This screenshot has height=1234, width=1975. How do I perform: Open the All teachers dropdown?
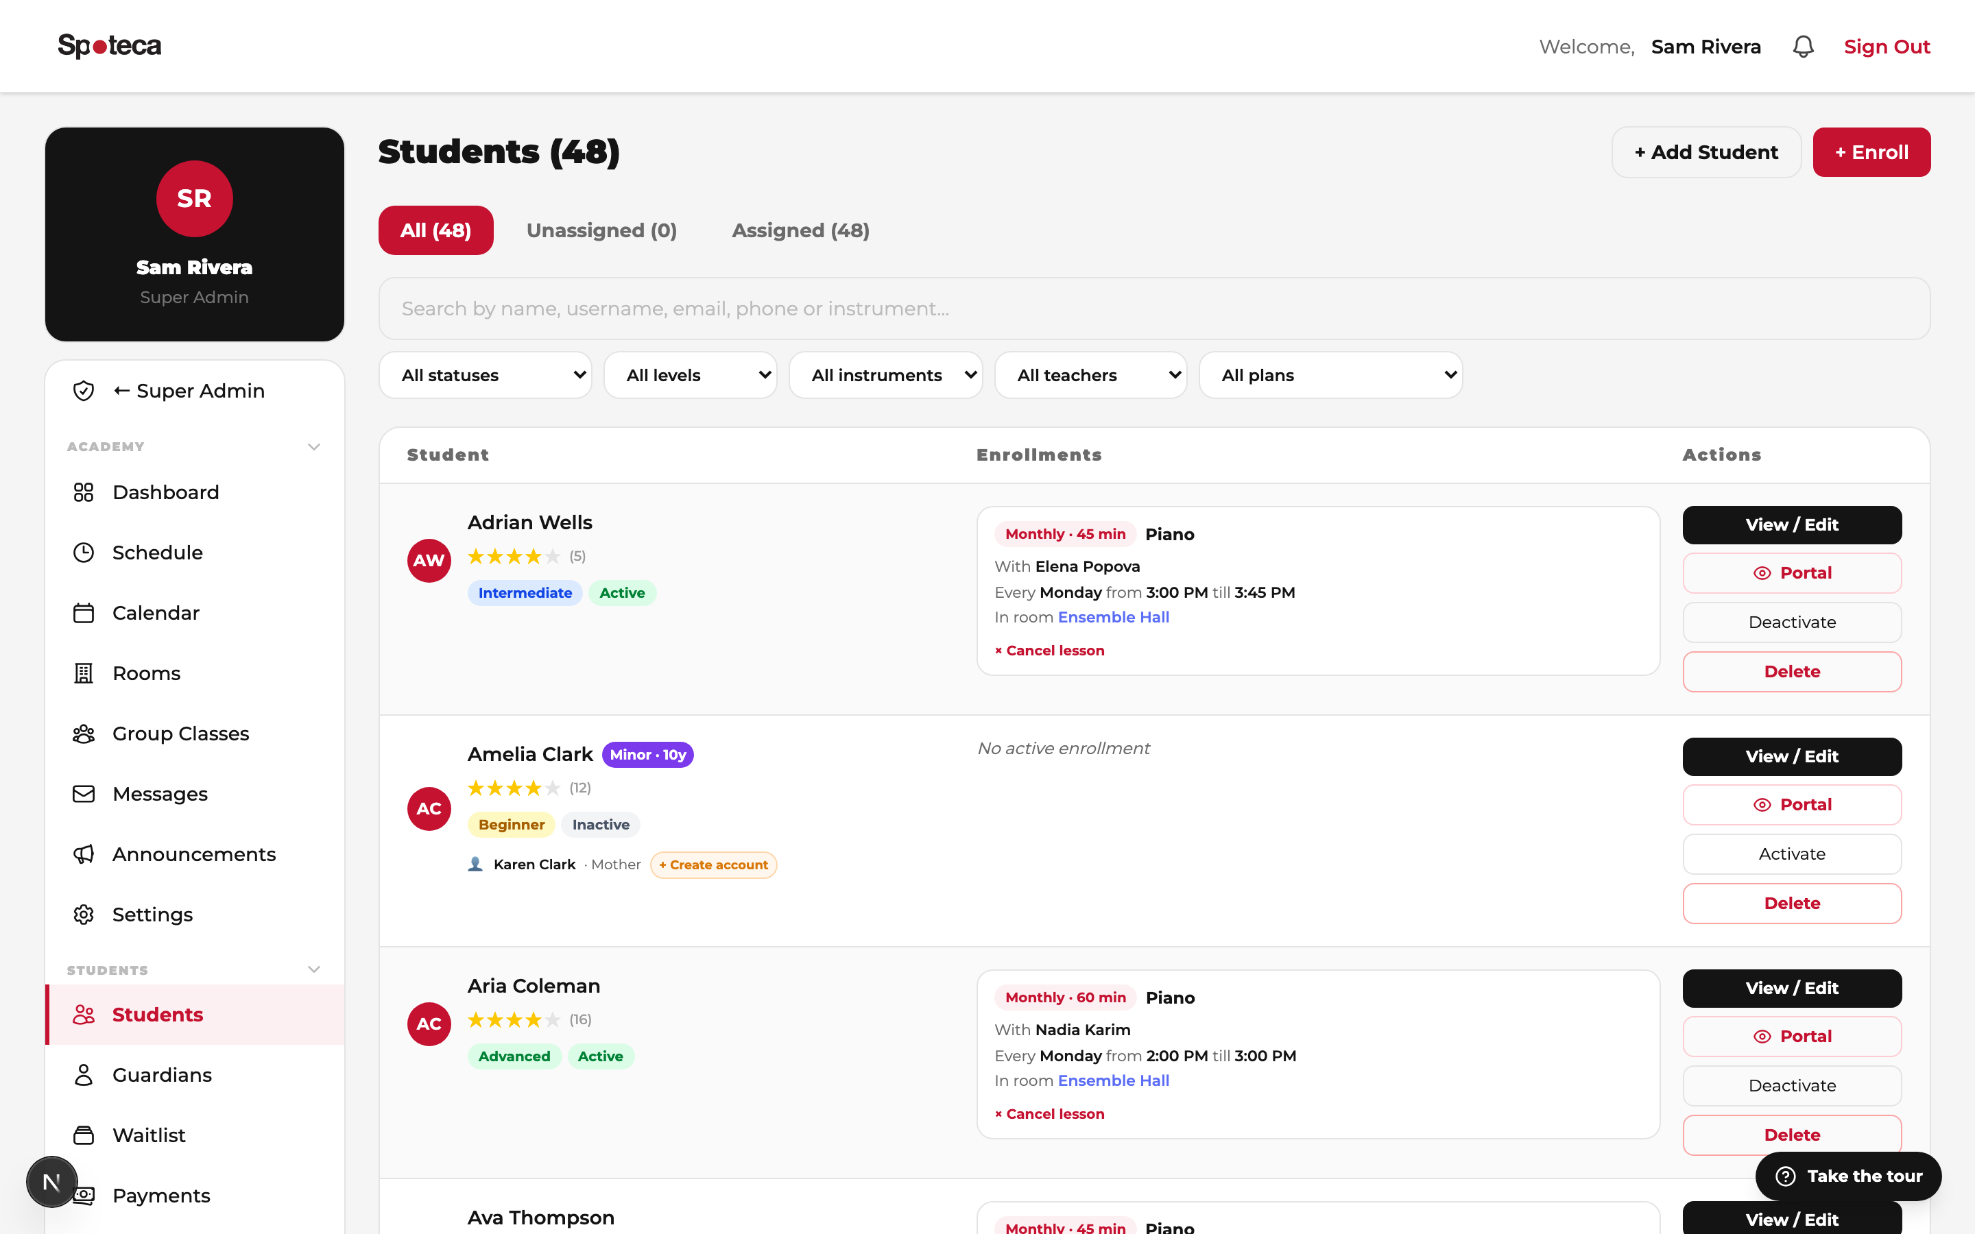tap(1091, 376)
